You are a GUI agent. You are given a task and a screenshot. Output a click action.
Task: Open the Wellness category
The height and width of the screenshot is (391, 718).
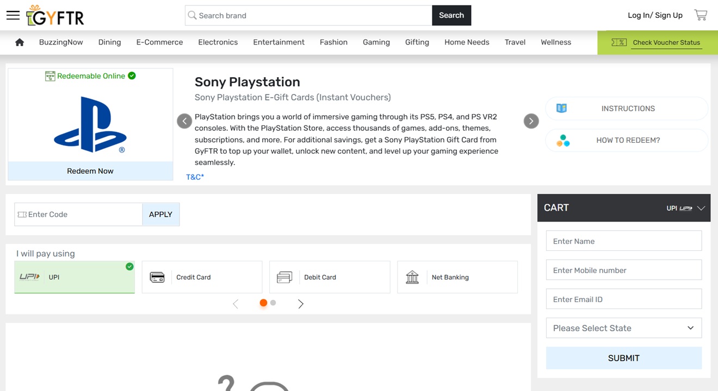(x=556, y=42)
